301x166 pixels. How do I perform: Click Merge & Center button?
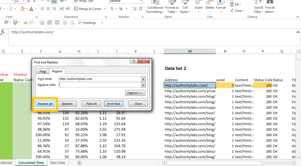tap(88, 9)
